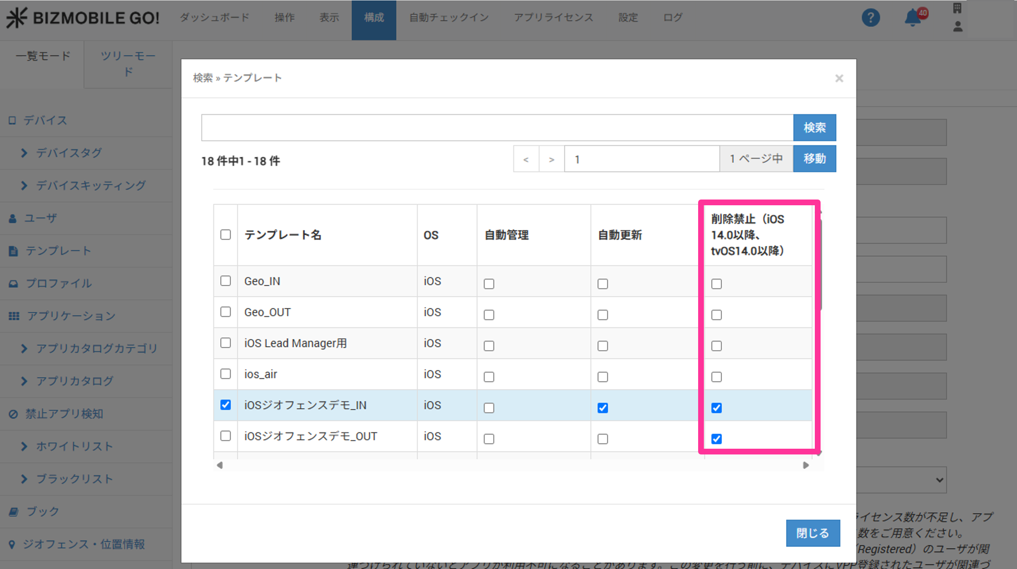Click the user profile icon
Viewport: 1017px width, 569px height.
958,26
